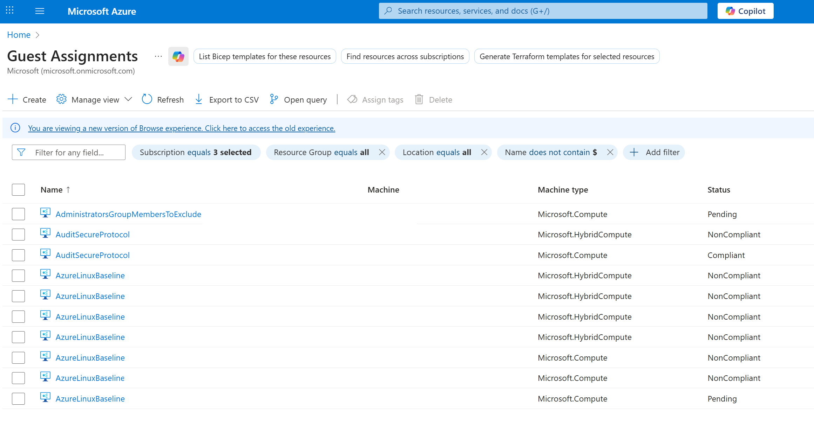
Task: Remove the Location filter
Action: coord(484,152)
